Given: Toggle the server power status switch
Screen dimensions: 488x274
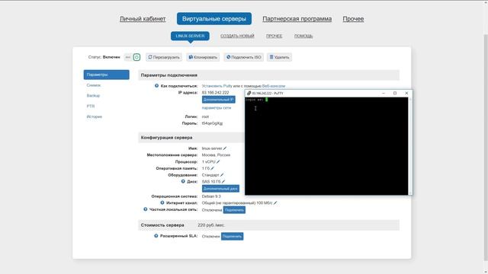Looking at the screenshot, I should coord(132,57).
